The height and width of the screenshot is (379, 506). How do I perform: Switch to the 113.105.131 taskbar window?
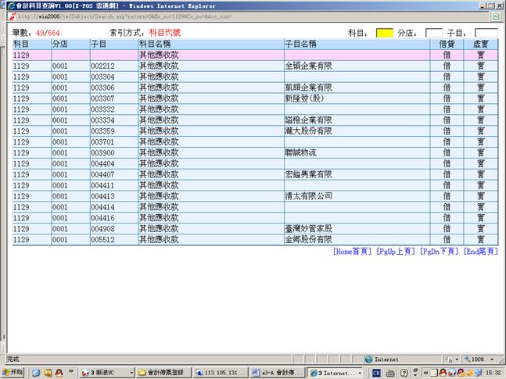[x=221, y=373]
